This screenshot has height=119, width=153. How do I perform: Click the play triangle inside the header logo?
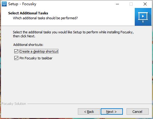[x=143, y=16]
